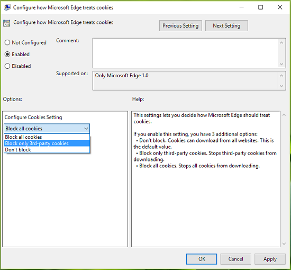The image size is (291, 270).
Task: Choose Block only 3rd-party cookies option
Action: pyautogui.click(x=47, y=143)
